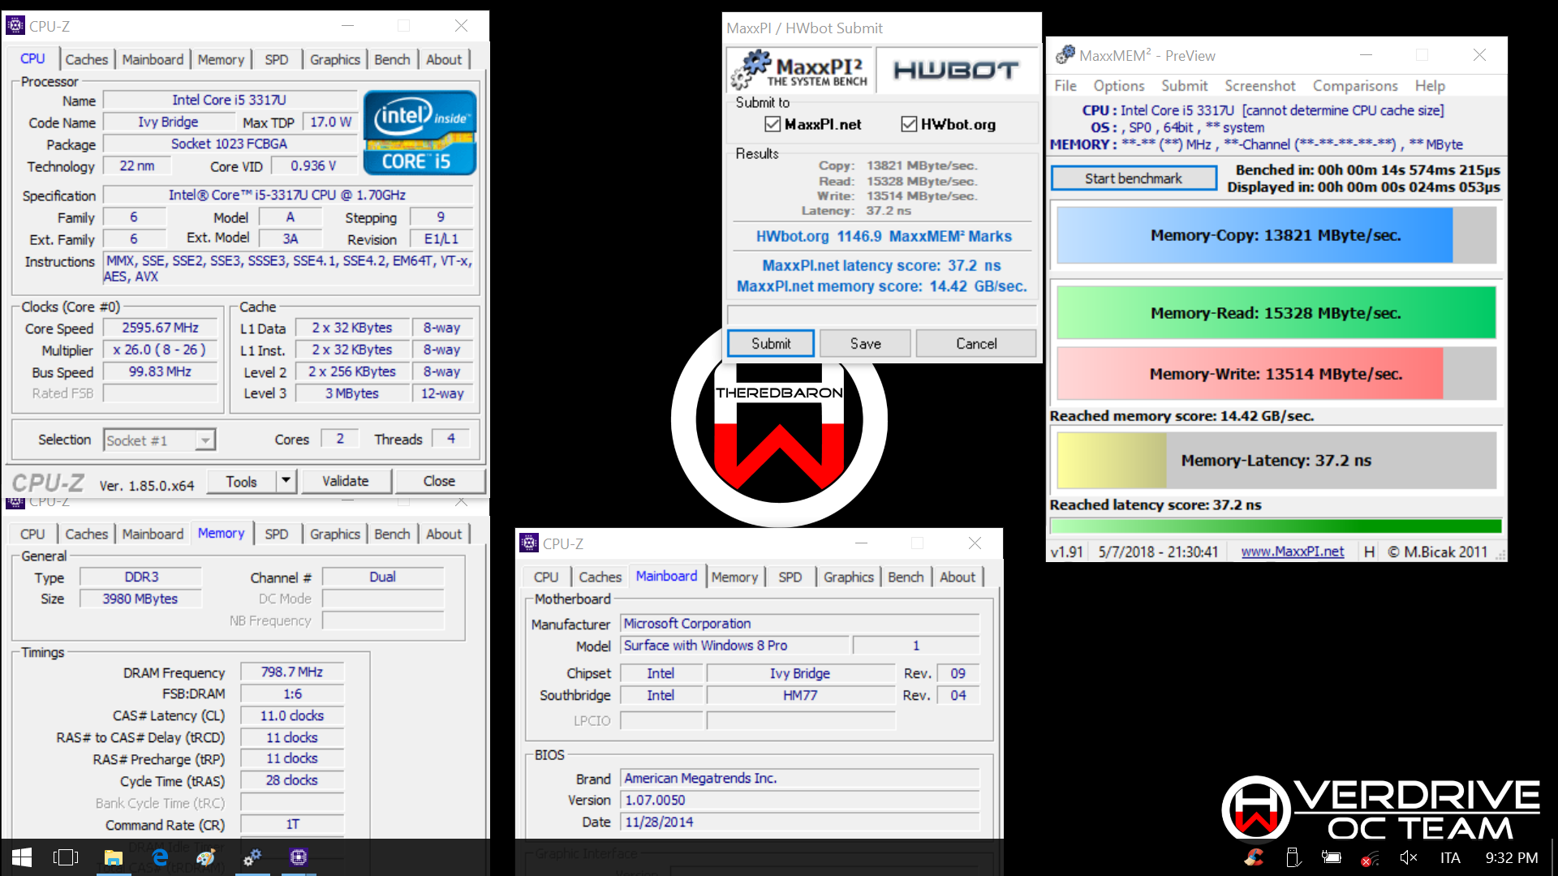The height and width of the screenshot is (876, 1558).
Task: Click the Mainboard tab in Memory CPU-Z window
Action: 153,534
